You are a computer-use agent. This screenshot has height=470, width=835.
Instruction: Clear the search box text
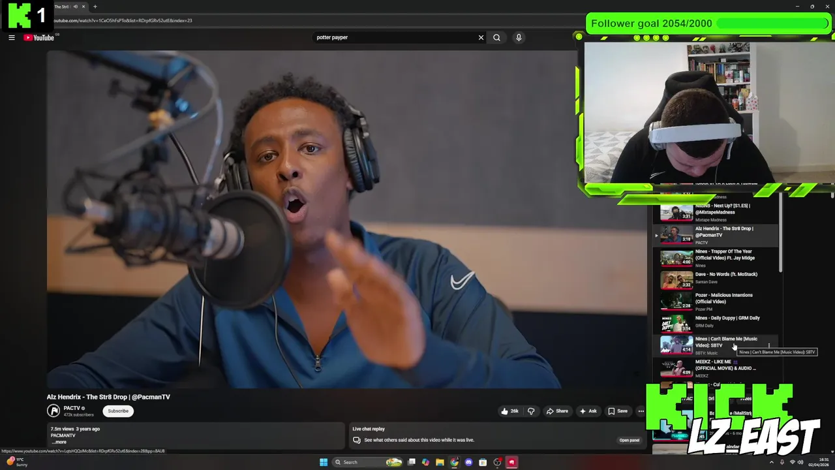pos(481,37)
